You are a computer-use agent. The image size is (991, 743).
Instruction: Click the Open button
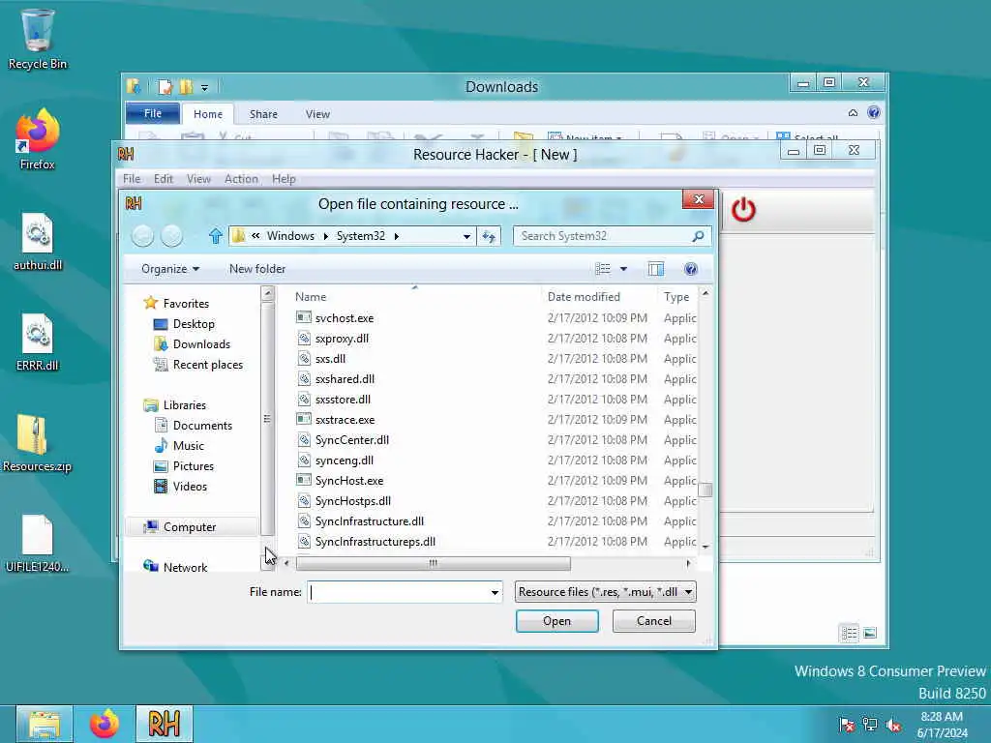tap(556, 621)
